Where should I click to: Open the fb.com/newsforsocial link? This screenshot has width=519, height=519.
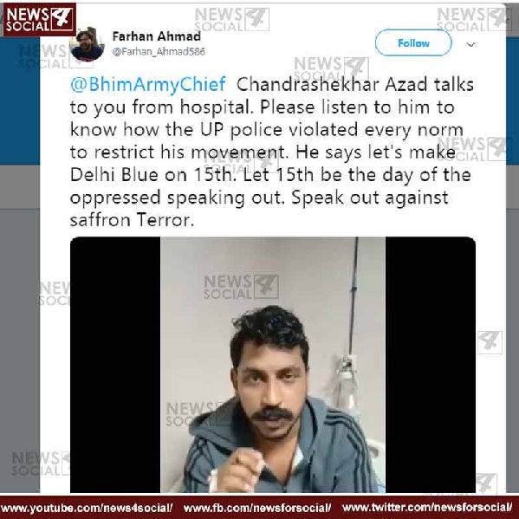(257, 508)
